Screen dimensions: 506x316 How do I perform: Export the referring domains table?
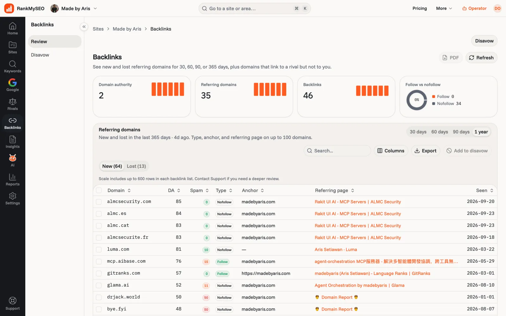[425, 151]
